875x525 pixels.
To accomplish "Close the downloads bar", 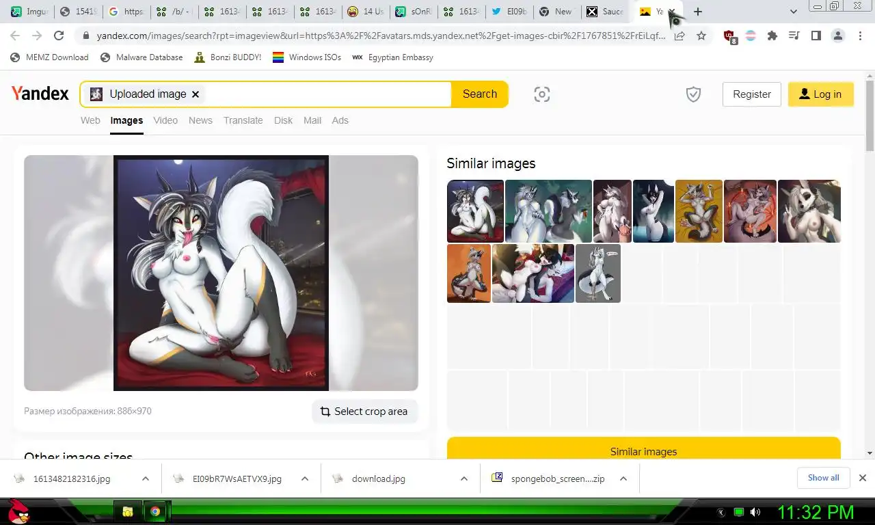I will 863,478.
